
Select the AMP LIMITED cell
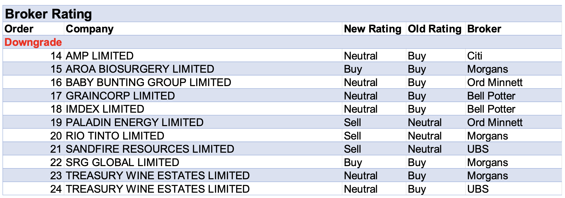tap(100, 56)
